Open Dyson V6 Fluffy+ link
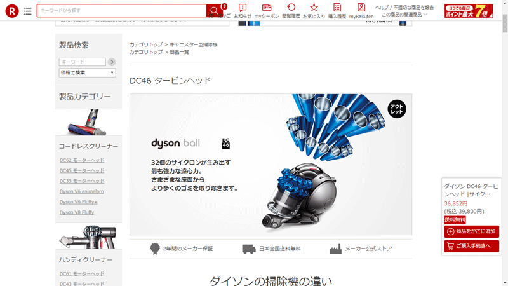This screenshot has width=508, height=286. click(78, 201)
